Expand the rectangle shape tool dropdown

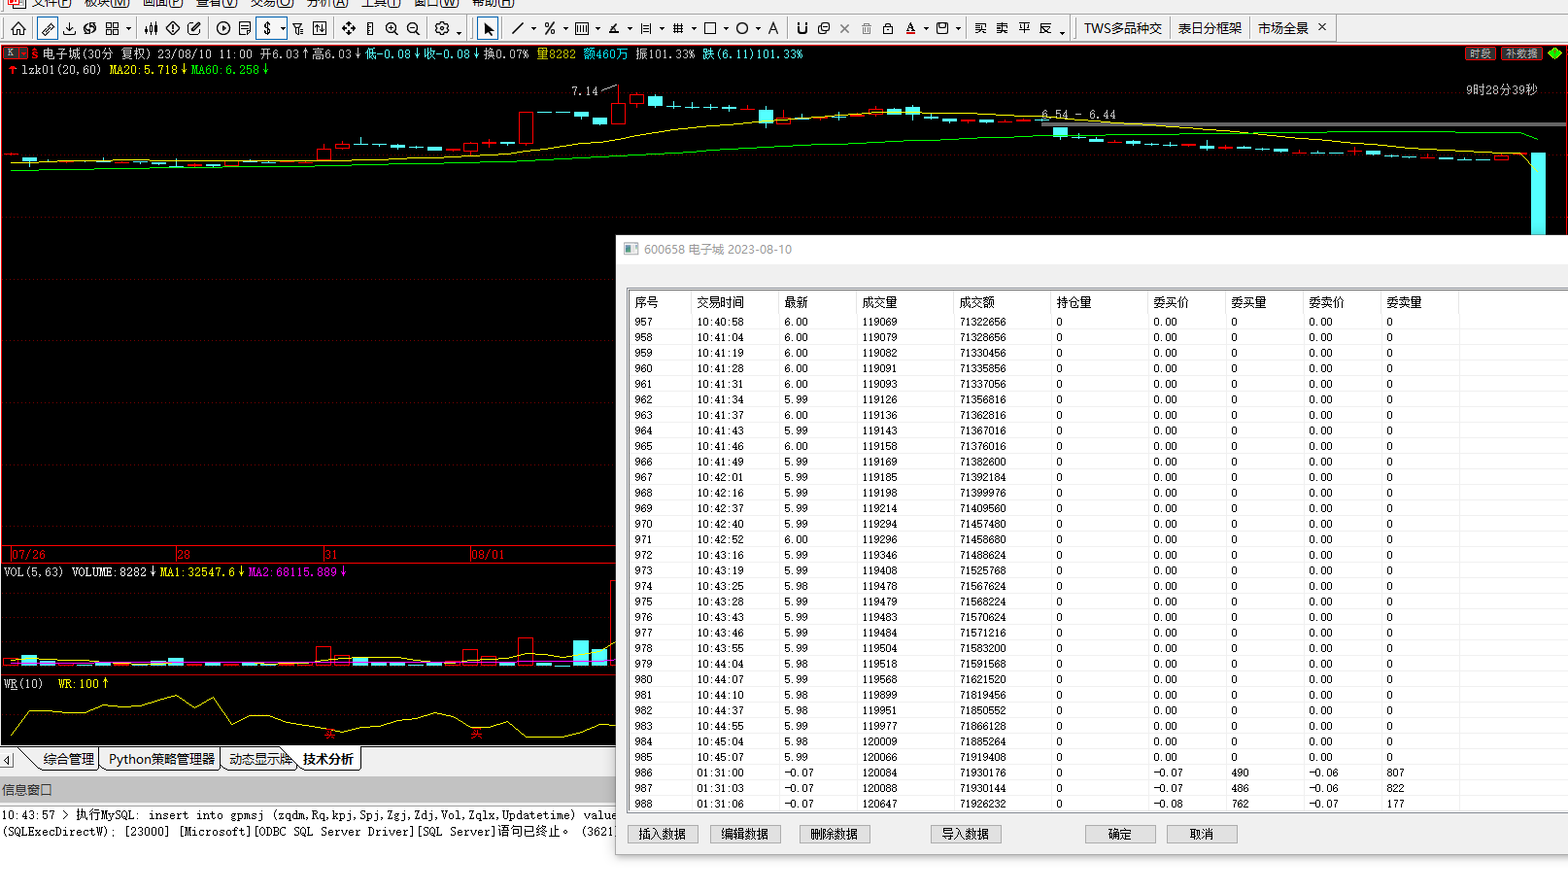coord(726,29)
